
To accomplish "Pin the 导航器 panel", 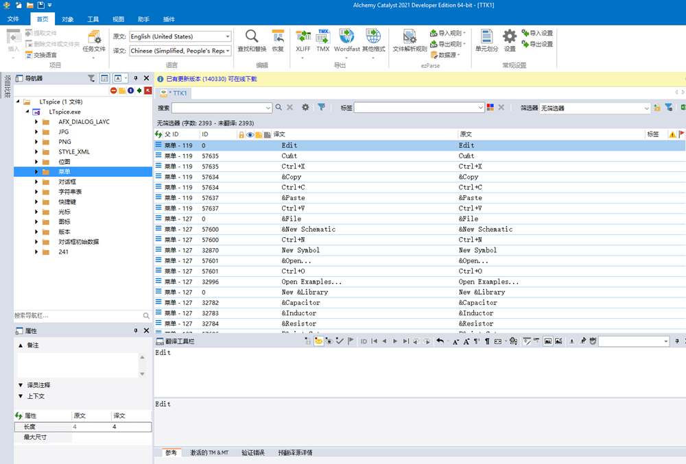I will tap(136, 78).
